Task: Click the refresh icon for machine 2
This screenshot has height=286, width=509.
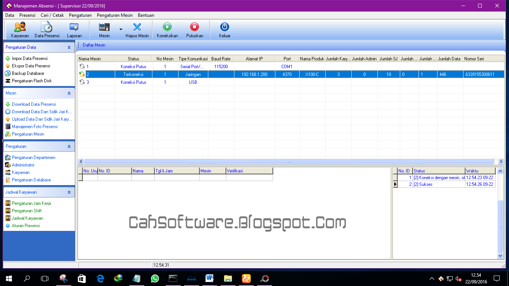Action: point(82,74)
